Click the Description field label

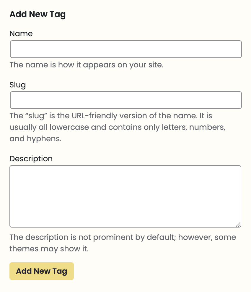tap(31, 159)
